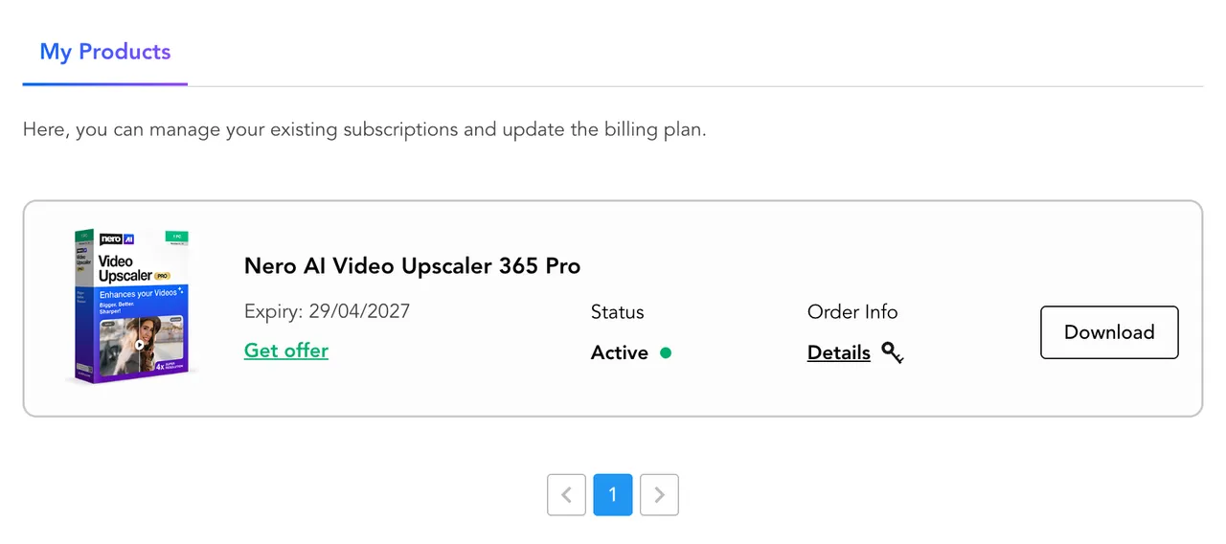Viewport: 1226px width, 544px height.
Task: Open the Get offer link
Action: (x=286, y=351)
